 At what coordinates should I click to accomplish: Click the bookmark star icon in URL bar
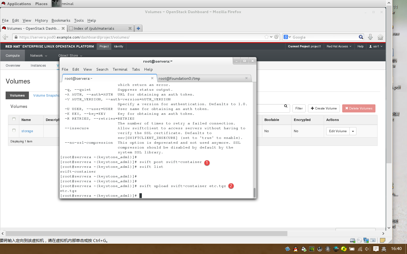pyautogui.click(x=267, y=37)
